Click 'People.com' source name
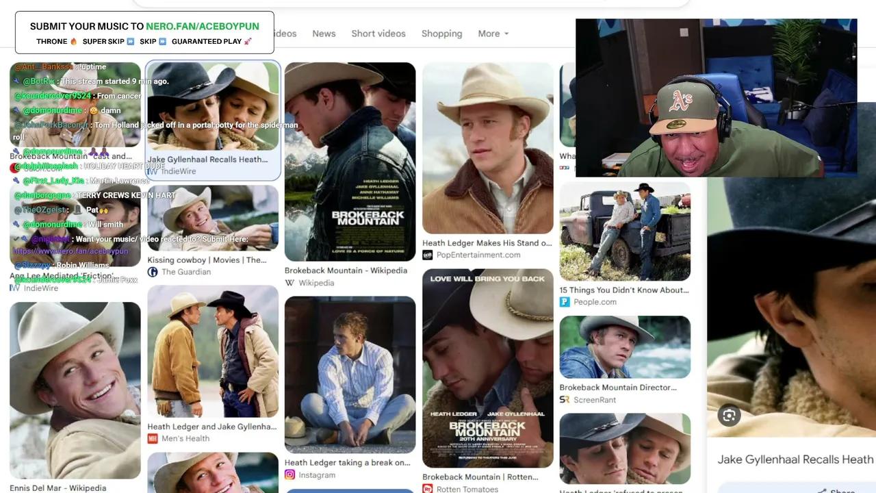Image resolution: width=876 pixels, height=493 pixels. [x=595, y=302]
